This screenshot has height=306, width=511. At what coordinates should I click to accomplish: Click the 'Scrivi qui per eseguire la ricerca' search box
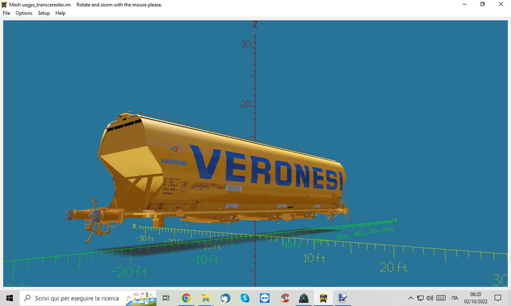88,298
